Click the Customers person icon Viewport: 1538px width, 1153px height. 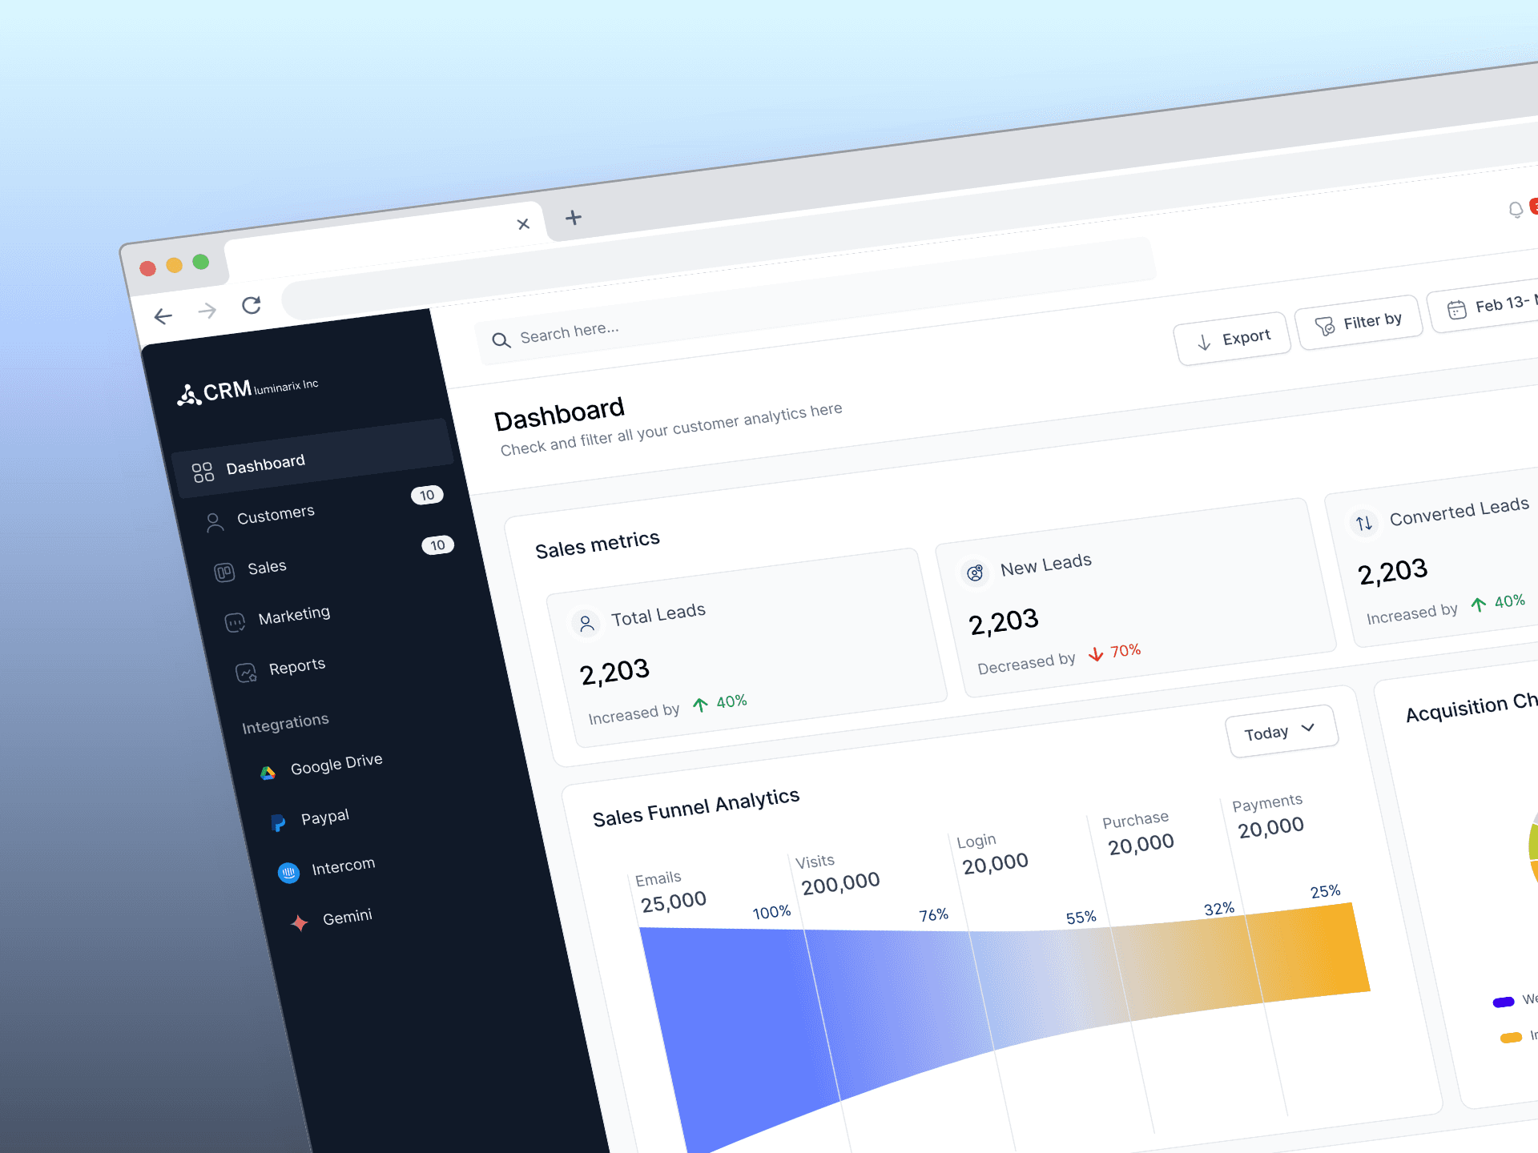point(214,523)
